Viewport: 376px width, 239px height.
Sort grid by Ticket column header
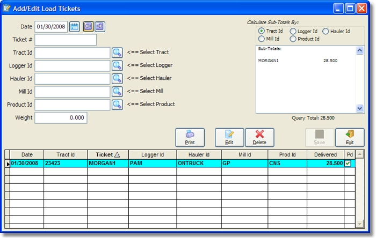[108, 154]
